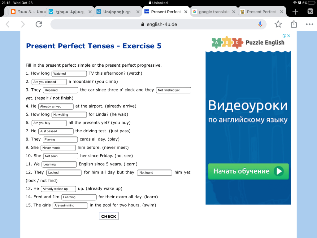Tap the english-4u.de address bar

pos(158,24)
